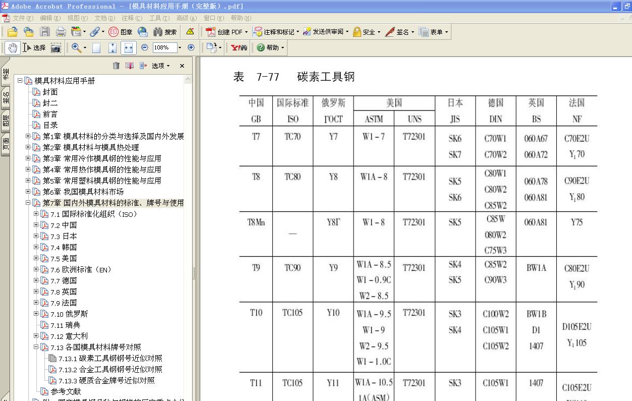Click the zoom out minus button
This screenshot has width=632, height=401.
point(145,47)
